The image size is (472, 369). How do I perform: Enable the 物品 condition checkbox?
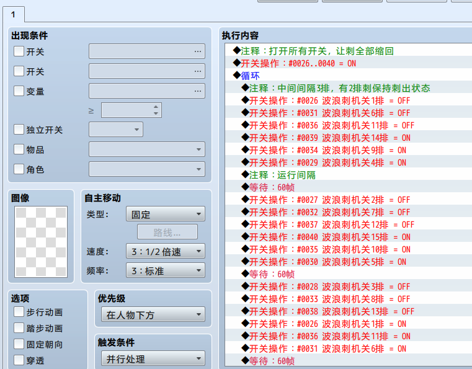[19, 149]
